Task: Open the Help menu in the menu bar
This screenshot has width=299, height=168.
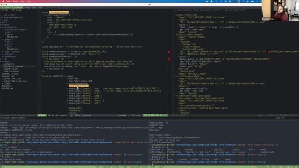Action: (22, 1)
